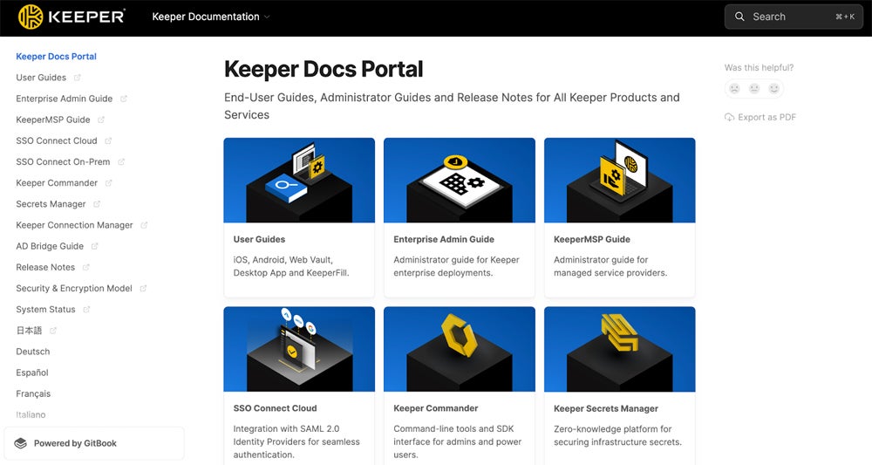Open the Enterprise Admin Guide card title
Image resolution: width=872 pixels, height=465 pixels.
[444, 239]
